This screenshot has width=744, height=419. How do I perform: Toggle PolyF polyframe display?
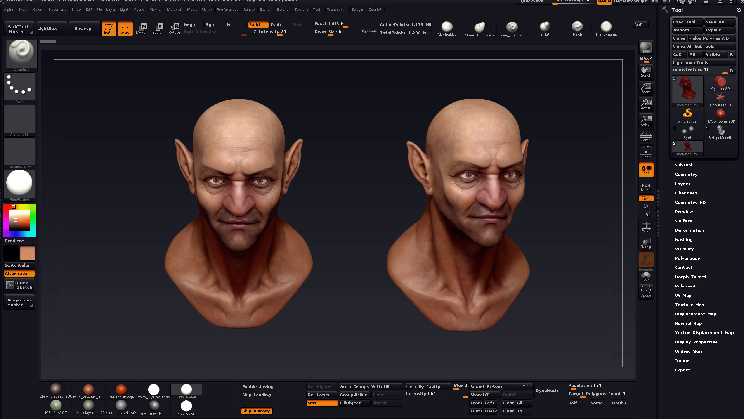646,227
